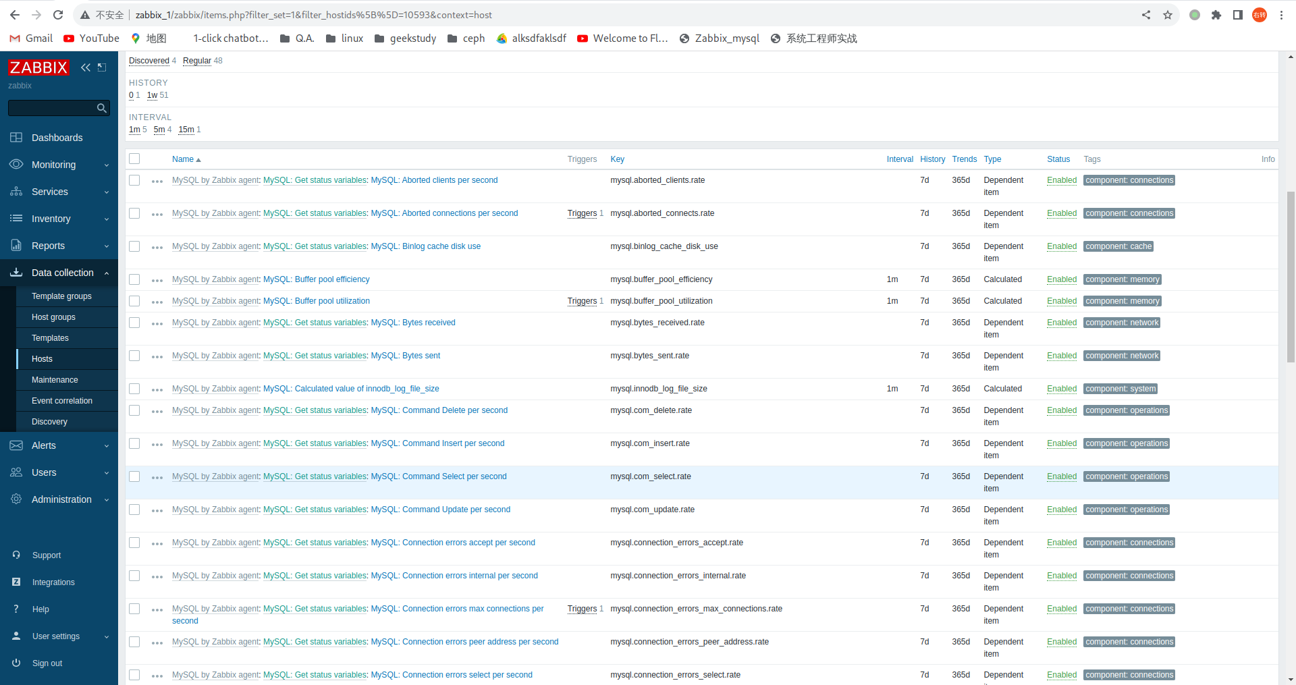The width and height of the screenshot is (1296, 685).
Task: Click the sidebar search magnifier icon
Action: [x=102, y=108]
